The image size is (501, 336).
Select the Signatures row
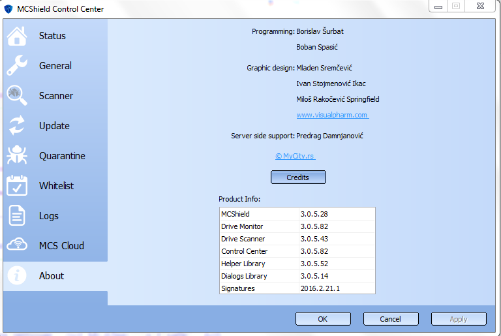coord(297,288)
